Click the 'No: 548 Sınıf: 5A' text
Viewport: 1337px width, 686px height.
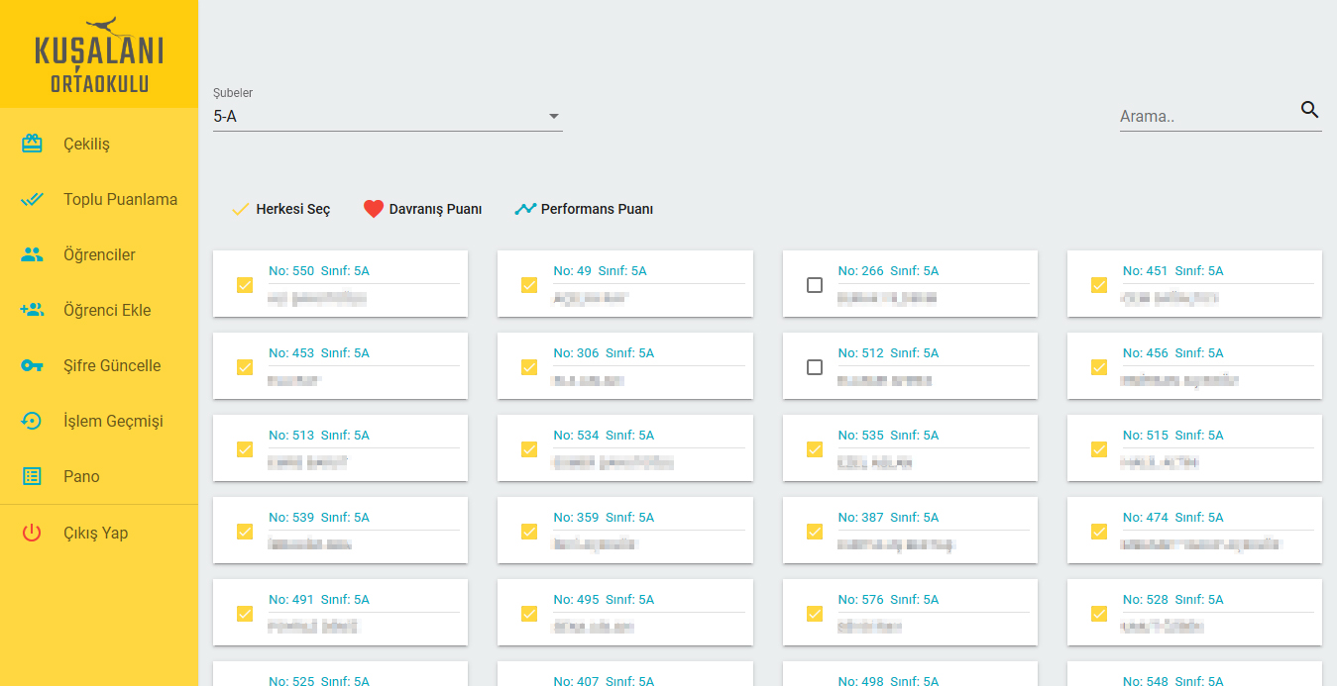(x=1173, y=681)
